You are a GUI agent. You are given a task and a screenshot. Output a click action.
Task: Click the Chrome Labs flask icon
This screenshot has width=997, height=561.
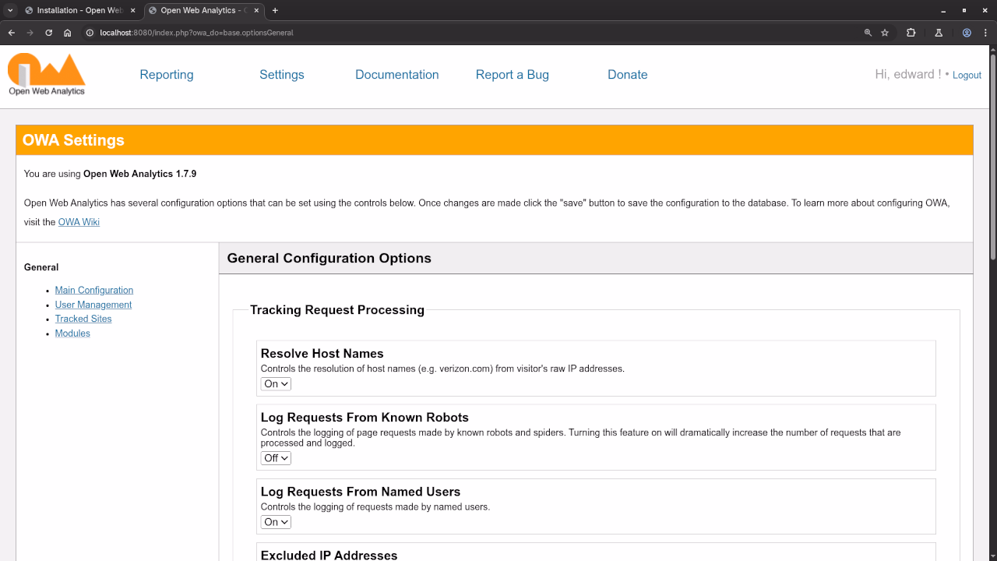click(x=939, y=33)
